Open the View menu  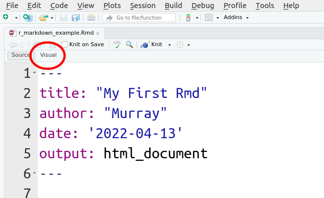coord(86,6)
